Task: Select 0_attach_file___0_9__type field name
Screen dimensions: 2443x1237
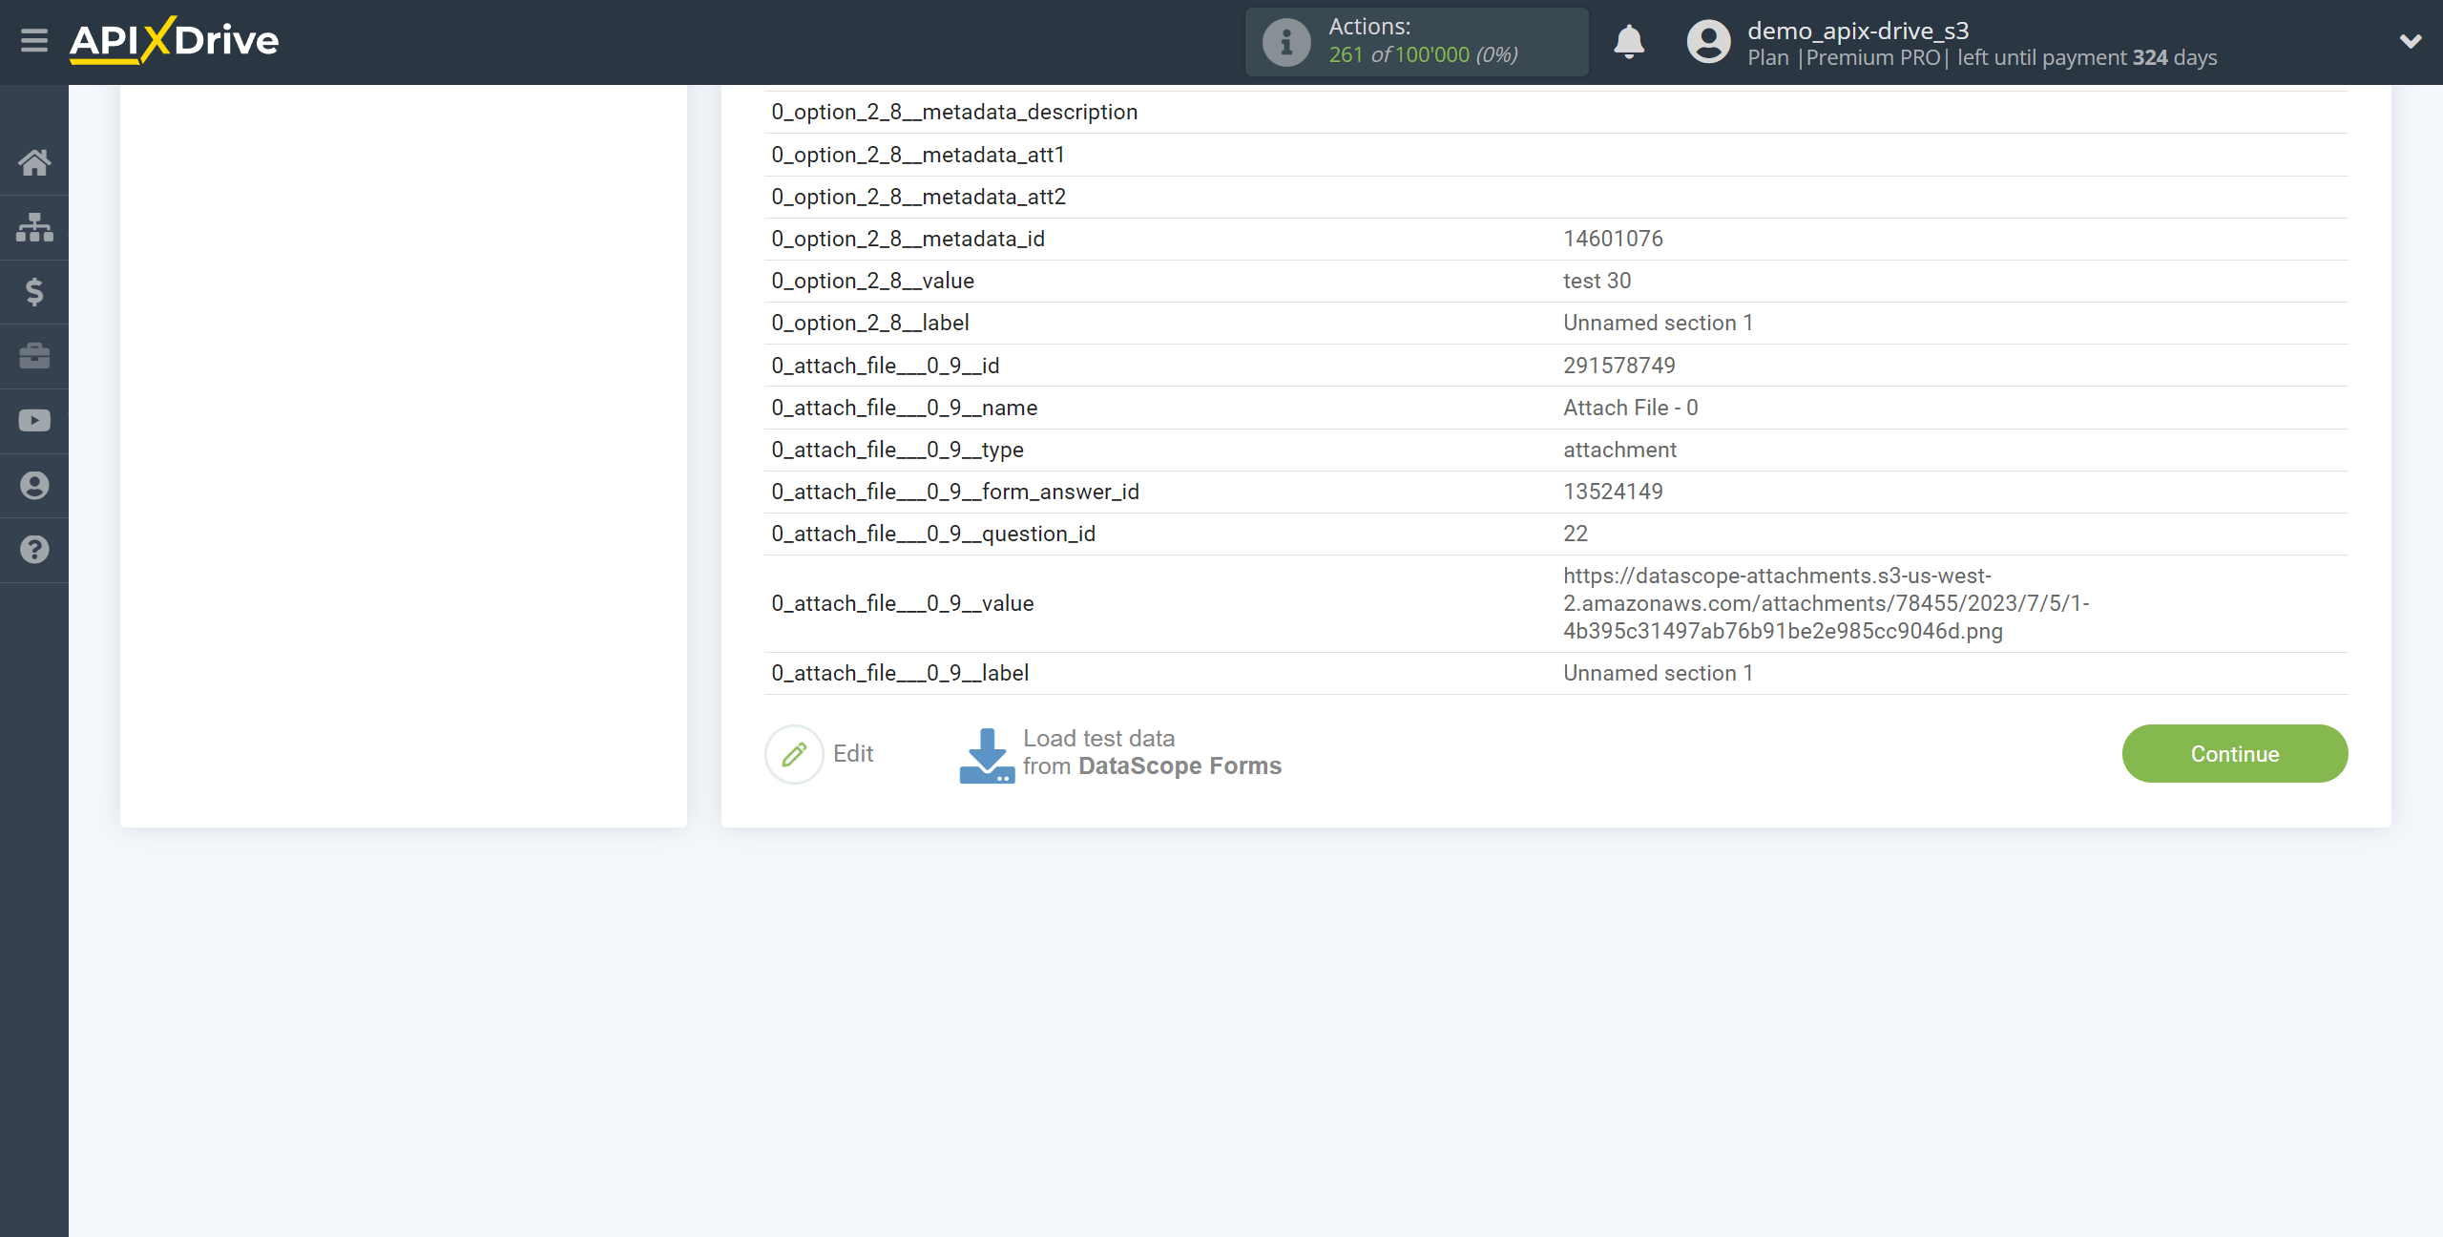Action: coord(897,450)
